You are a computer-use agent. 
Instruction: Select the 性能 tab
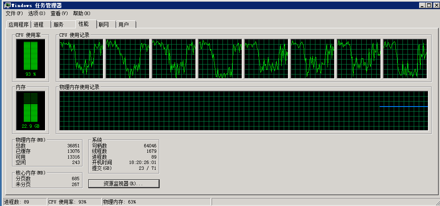85,24
